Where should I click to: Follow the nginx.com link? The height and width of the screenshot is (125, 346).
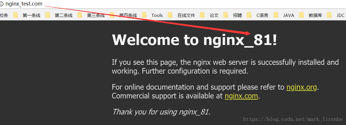click(x=241, y=96)
